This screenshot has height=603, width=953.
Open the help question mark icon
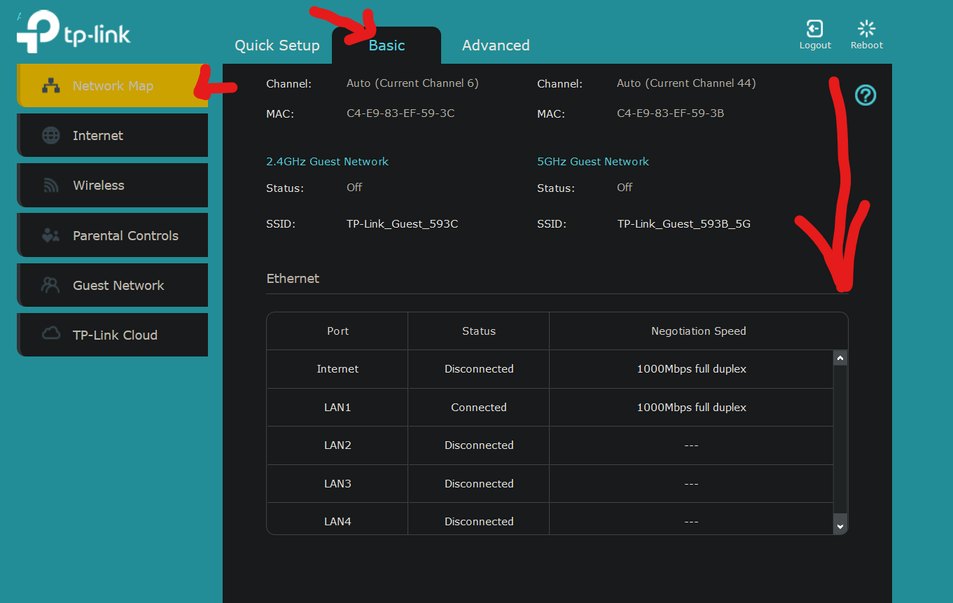[865, 95]
